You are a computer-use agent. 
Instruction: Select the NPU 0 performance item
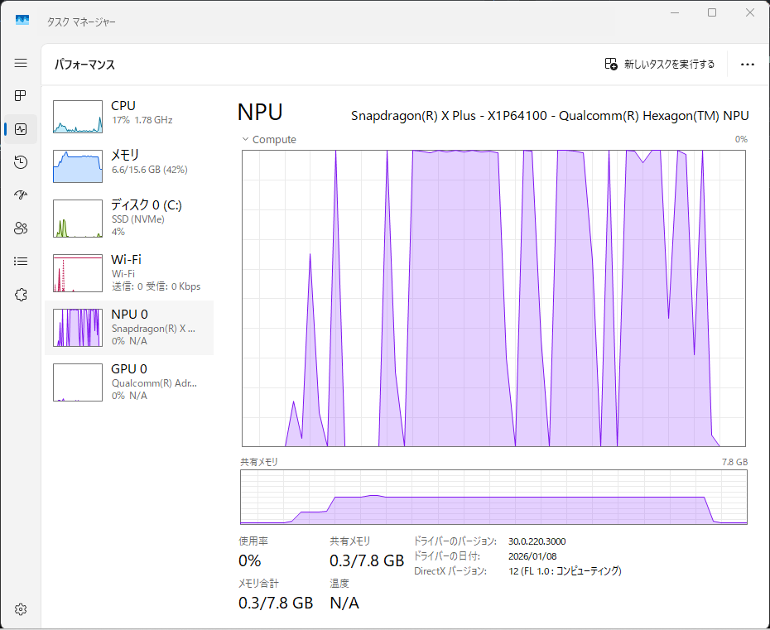129,328
